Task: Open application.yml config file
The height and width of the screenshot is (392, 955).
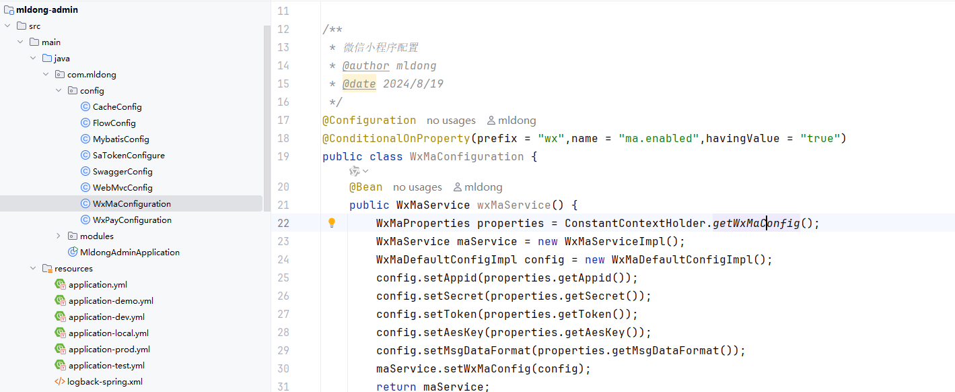Action: coord(98,284)
